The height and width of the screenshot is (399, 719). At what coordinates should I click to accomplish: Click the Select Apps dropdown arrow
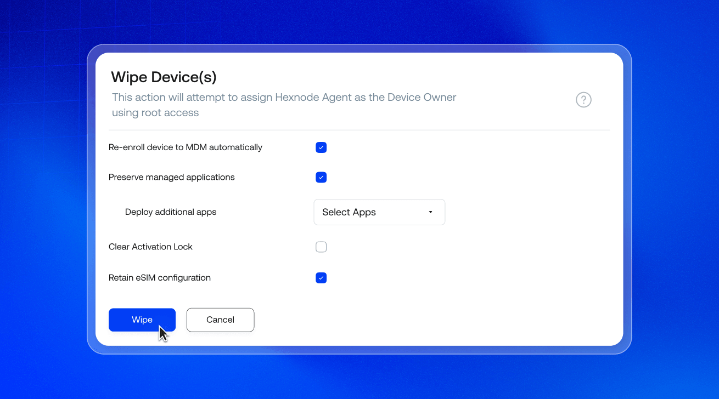click(x=430, y=212)
